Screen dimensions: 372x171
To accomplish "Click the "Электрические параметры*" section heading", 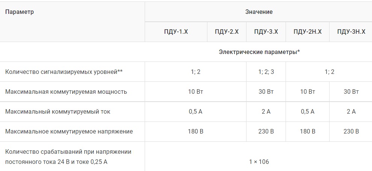I will [x=259, y=52].
